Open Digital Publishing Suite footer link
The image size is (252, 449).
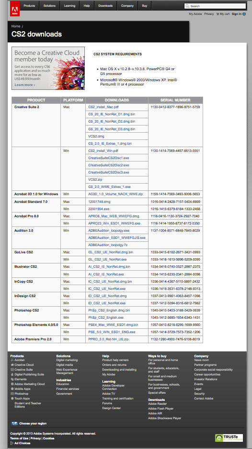coord(29,374)
